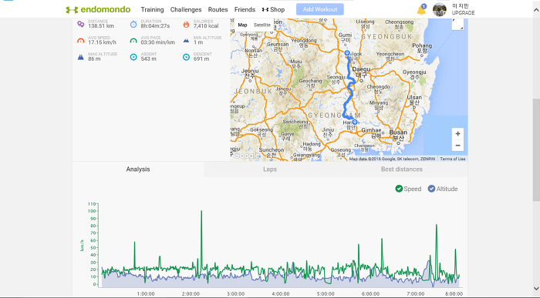The width and height of the screenshot is (540, 298).
Task: Click the 8h:04m:27s duration value
Action: [155, 26]
